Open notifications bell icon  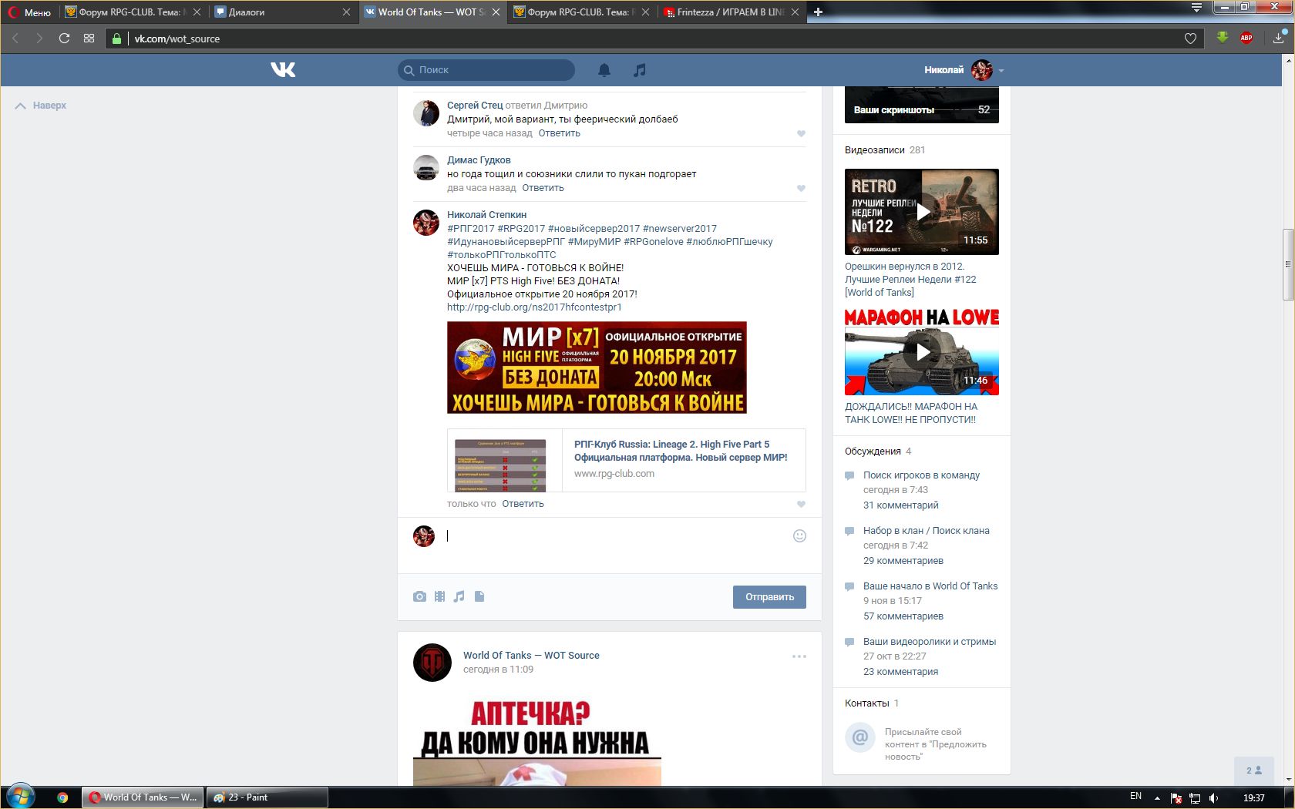coord(604,70)
